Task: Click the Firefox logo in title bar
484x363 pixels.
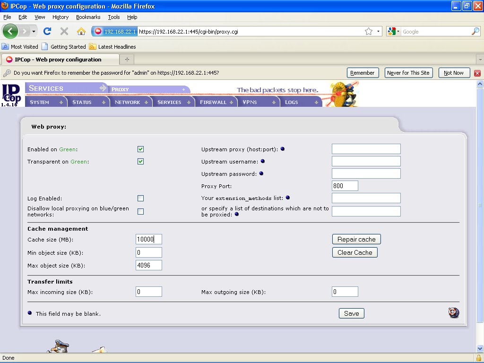Action: (5, 6)
